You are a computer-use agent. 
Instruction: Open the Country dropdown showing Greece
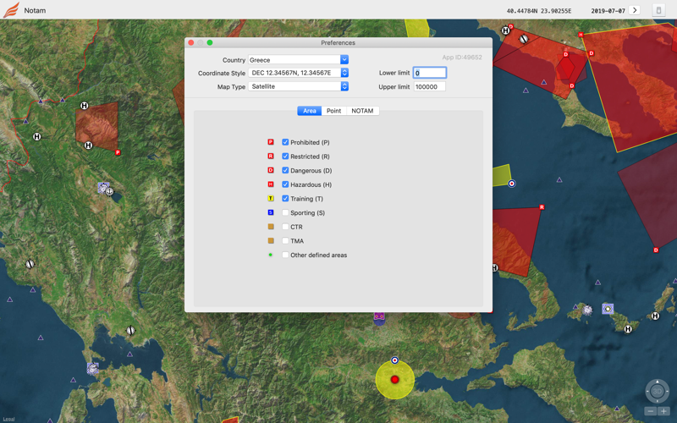pyautogui.click(x=298, y=60)
